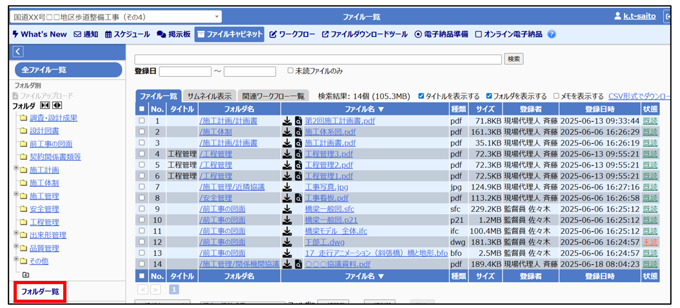Viewport: 680px width, 308px height.
Task: Click the download icon for 橋梁モデル_全体.ifc
Action: [x=287, y=231]
